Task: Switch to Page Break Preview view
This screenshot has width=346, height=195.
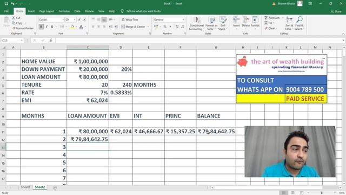Action: point(302,193)
